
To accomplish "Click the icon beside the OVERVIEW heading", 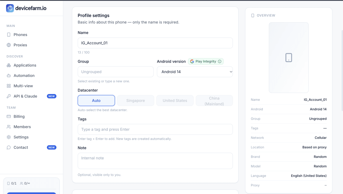I will tap(253, 15).
